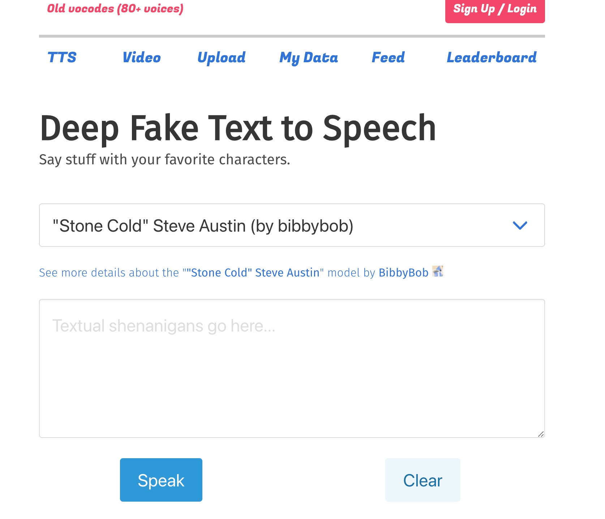Image resolution: width=605 pixels, height=519 pixels.
Task: Click the "Deep Fake Text to Speech" heading
Action: point(238,128)
